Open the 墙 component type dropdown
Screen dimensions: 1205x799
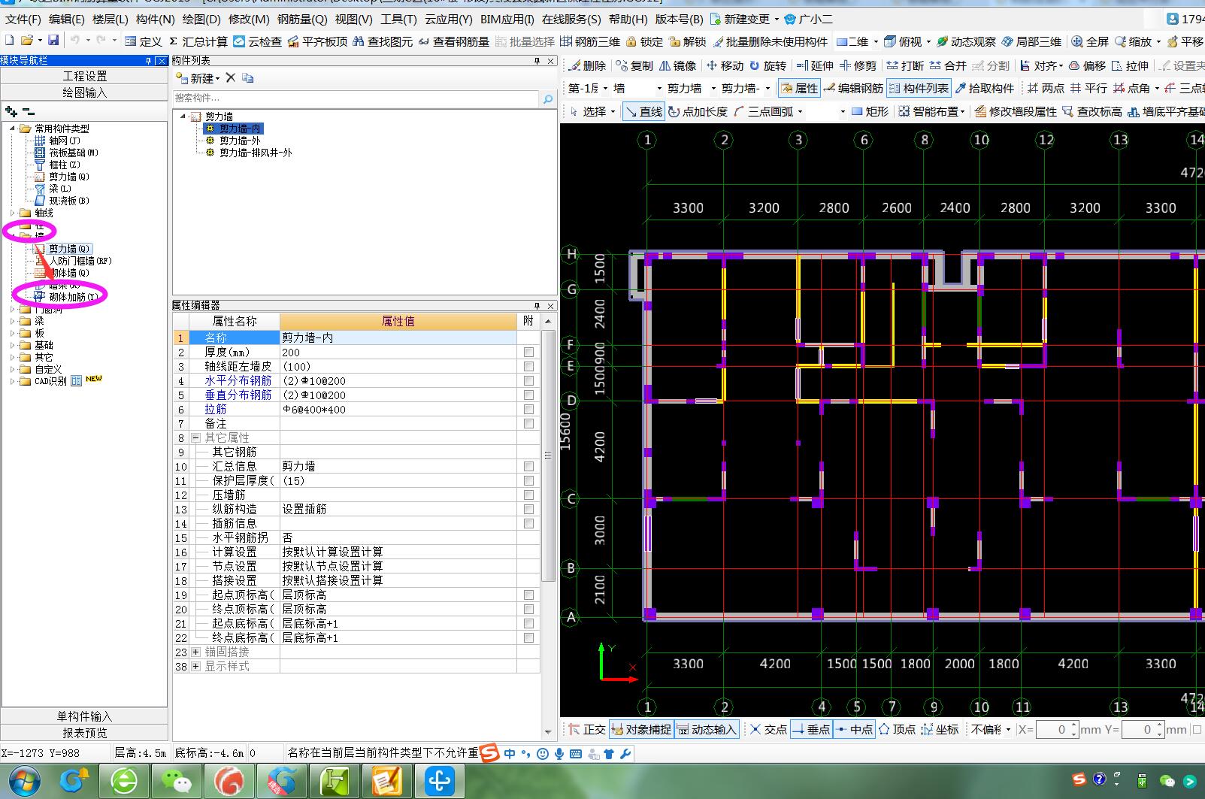pyautogui.click(x=659, y=88)
